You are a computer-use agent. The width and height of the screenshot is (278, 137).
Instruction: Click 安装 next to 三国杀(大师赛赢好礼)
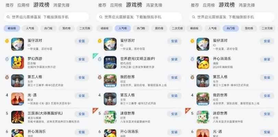coord(82,114)
